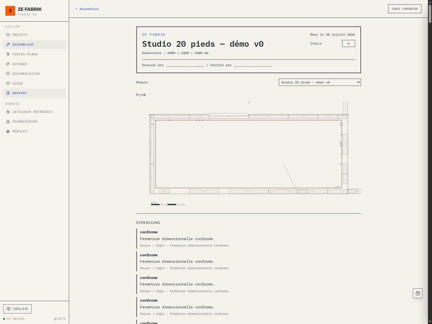The image size is (432, 324).
Task: Follow the back link to Assembleur
Action: click(x=87, y=9)
